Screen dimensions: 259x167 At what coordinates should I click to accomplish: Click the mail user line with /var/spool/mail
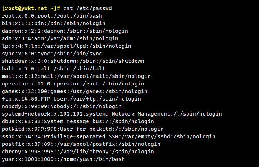[x=76, y=76]
